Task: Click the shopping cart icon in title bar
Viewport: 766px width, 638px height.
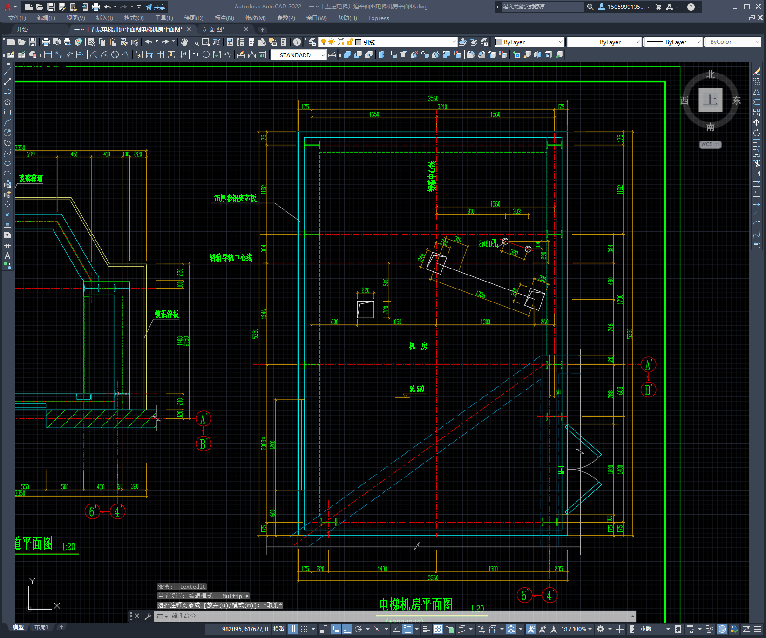Action: pyautogui.click(x=658, y=7)
